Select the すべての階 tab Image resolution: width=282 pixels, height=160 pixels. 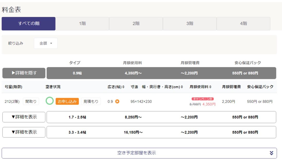[29, 24]
